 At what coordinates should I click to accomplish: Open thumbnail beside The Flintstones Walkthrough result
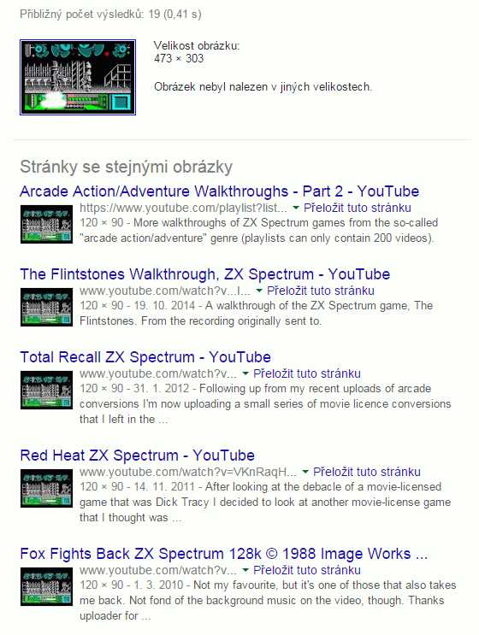point(46,307)
